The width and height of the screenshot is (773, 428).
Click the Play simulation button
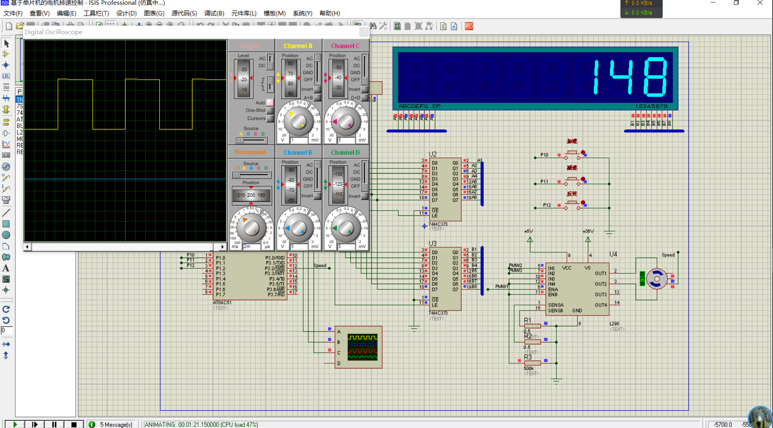click(x=15, y=424)
